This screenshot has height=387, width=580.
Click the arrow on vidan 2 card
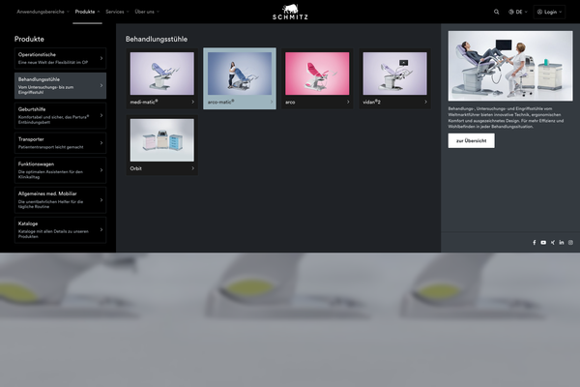click(x=425, y=102)
